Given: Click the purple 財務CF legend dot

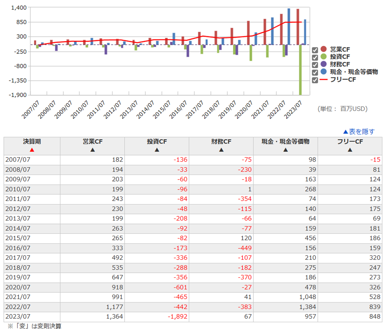Looking at the screenshot, I should click(324, 64).
